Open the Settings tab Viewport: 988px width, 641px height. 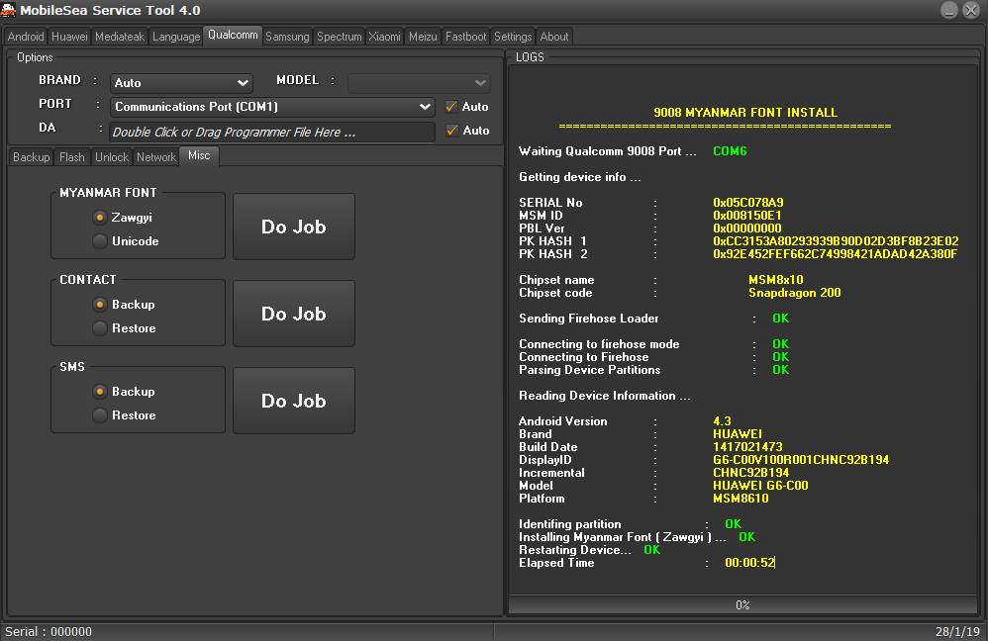click(x=513, y=37)
